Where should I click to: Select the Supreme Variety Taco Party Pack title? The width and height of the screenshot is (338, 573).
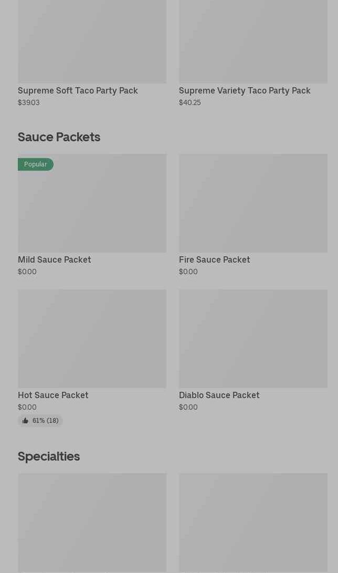[x=245, y=90]
